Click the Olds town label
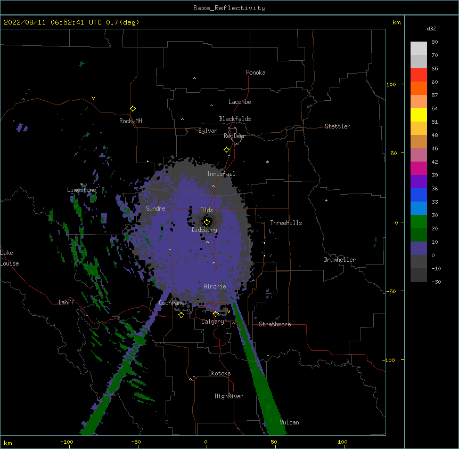The width and height of the screenshot is (459, 449). click(x=207, y=210)
